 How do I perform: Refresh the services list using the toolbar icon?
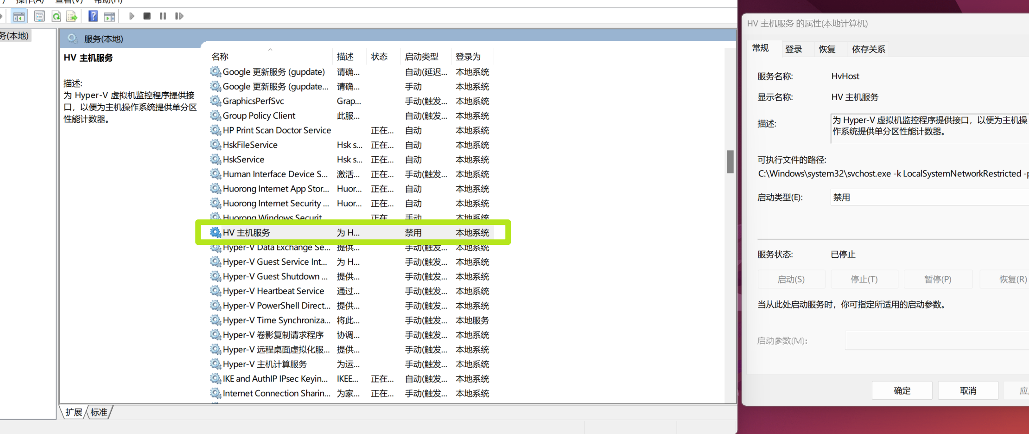(56, 17)
